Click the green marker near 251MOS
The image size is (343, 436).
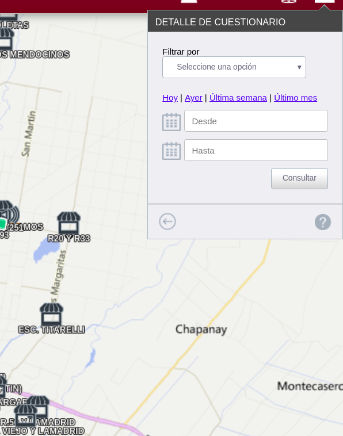[x=2, y=224]
